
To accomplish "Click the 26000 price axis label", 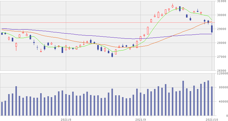I will [222, 70].
